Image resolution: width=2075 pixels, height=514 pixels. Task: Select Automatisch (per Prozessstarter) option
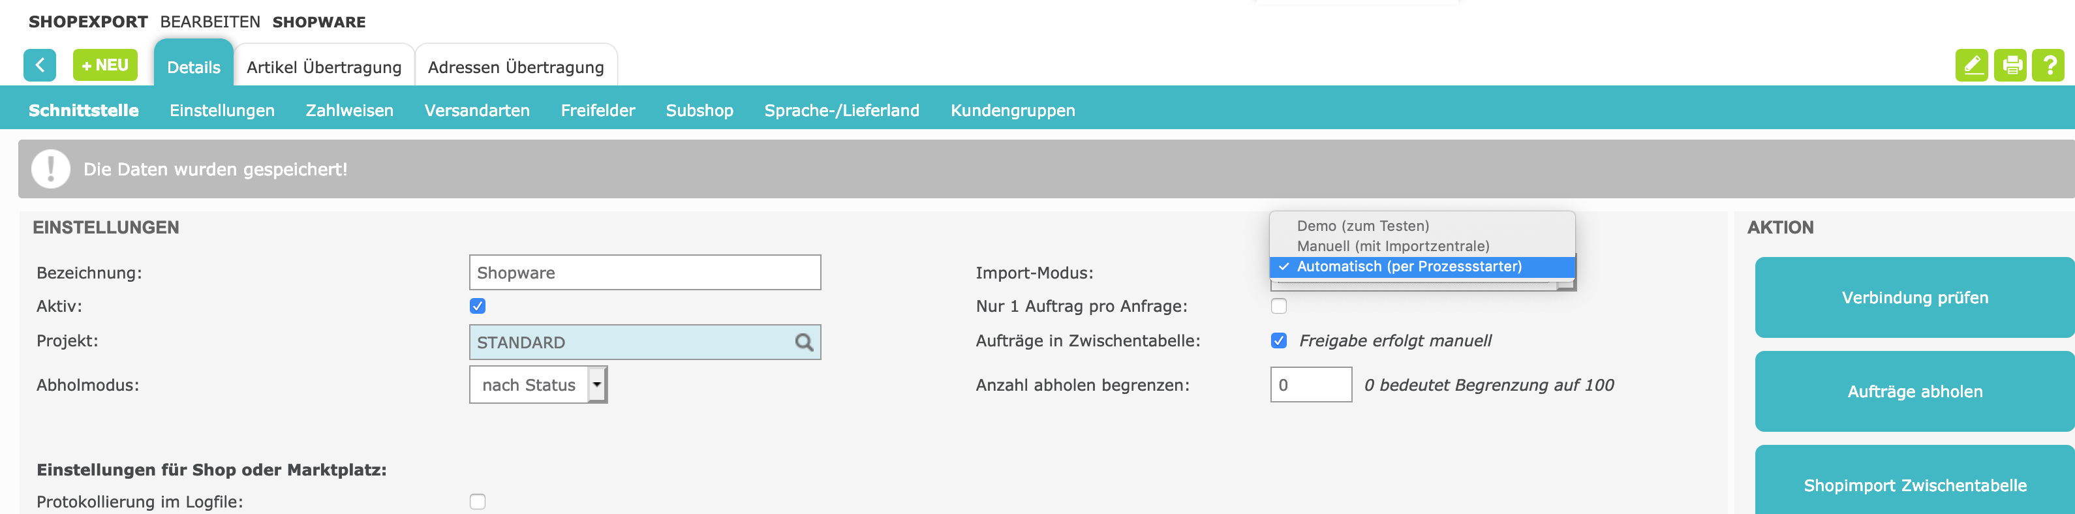tap(1409, 267)
